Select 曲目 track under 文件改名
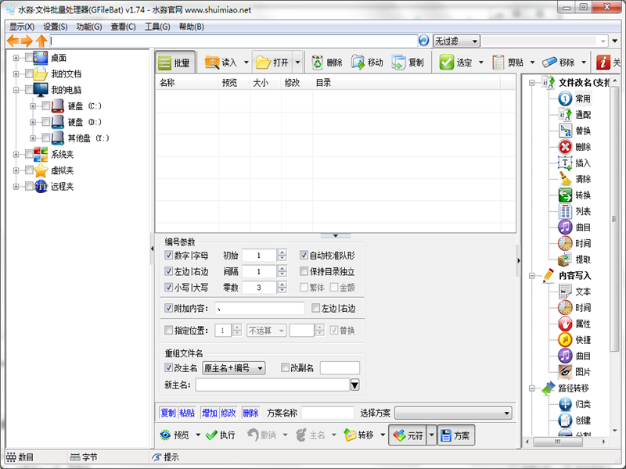This screenshot has width=626, height=469. point(574,227)
